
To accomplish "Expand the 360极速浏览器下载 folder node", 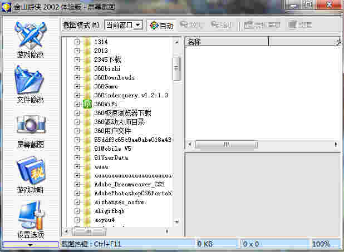I will coord(77,113).
